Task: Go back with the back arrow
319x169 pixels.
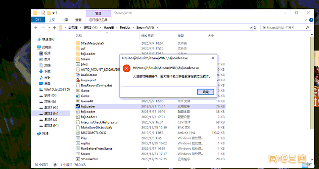Action: click(36, 28)
